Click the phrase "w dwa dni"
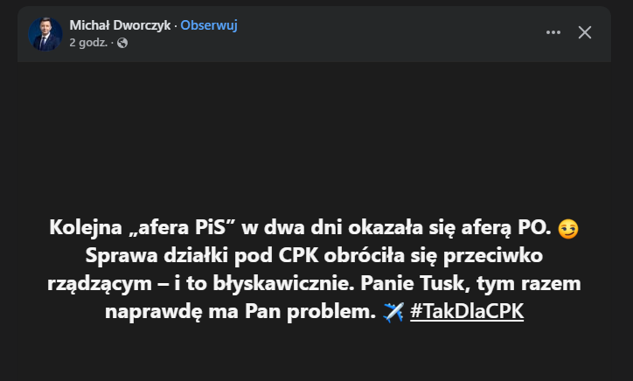Image resolution: width=633 pixels, height=381 pixels. tap(282, 229)
